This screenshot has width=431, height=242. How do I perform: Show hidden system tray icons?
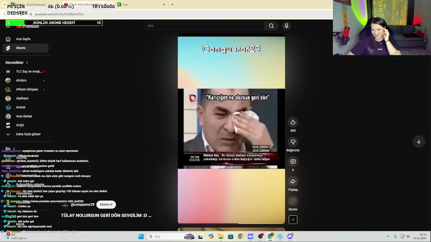(x=388, y=237)
